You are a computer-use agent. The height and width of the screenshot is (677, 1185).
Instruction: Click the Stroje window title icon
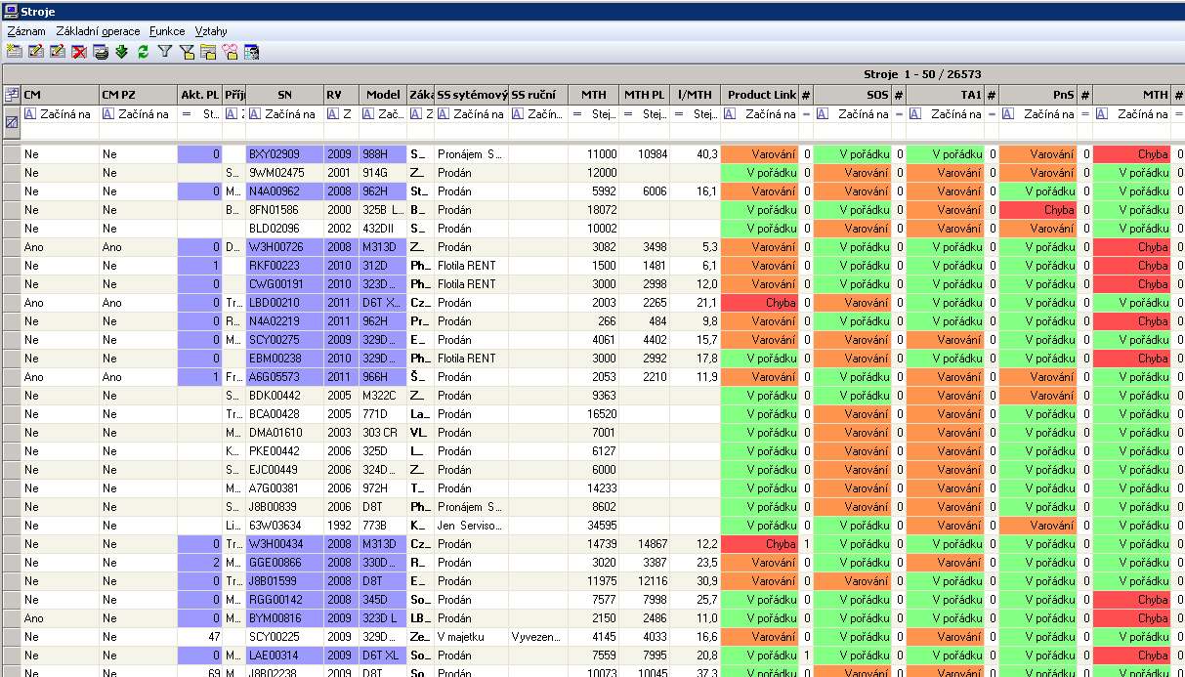pyautogui.click(x=10, y=10)
